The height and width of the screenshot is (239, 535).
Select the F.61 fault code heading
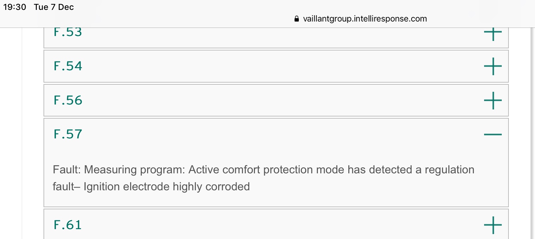pos(68,225)
